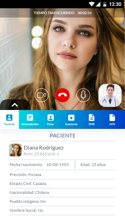Switch to the Ficha tab
The image size is (125, 220).
[50, 120]
